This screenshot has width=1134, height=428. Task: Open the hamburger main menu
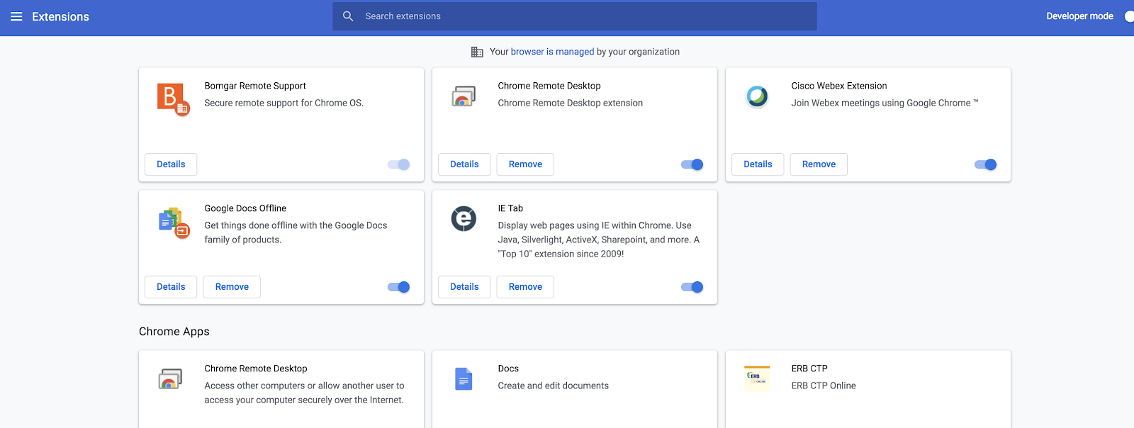[16, 16]
